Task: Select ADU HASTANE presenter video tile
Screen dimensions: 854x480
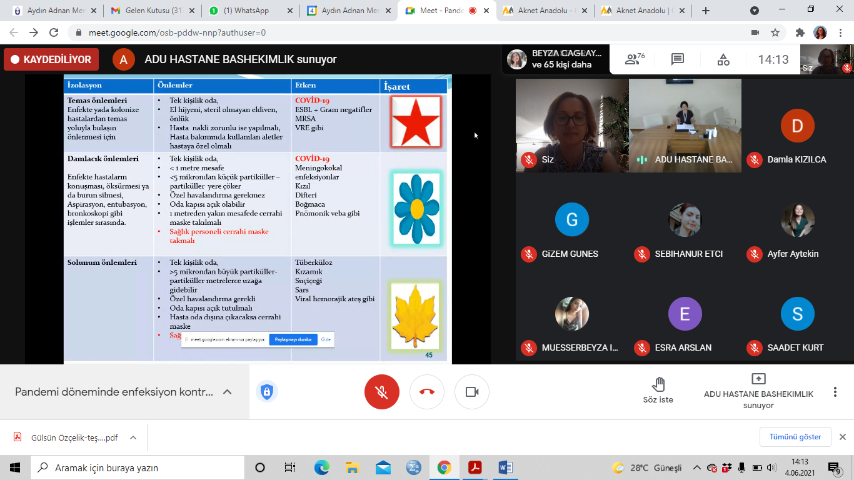Action: [685, 126]
